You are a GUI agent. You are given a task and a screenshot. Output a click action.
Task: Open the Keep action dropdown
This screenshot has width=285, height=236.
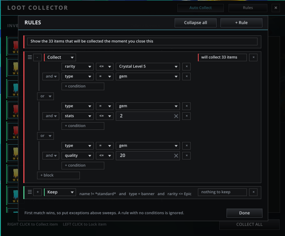[60, 192]
